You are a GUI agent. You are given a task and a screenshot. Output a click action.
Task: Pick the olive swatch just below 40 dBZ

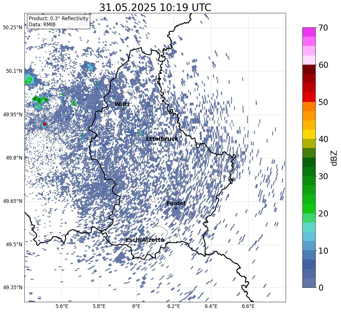tap(309, 143)
